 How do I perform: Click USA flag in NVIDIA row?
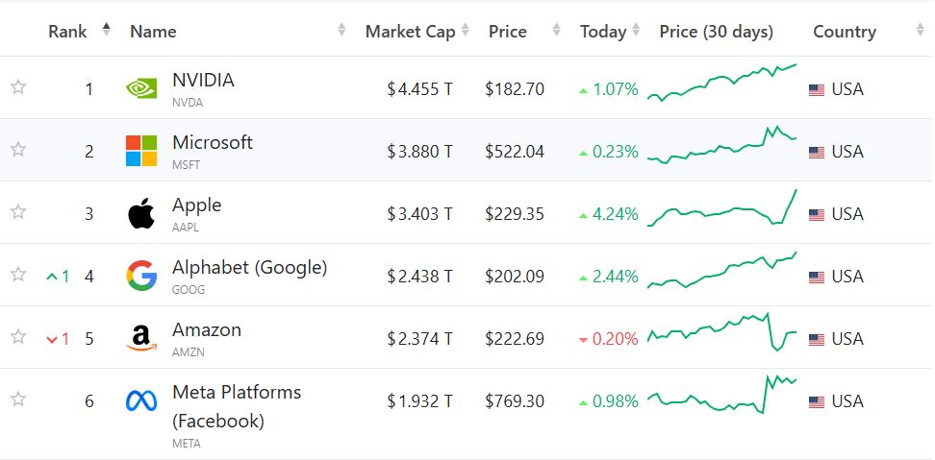[x=817, y=89]
